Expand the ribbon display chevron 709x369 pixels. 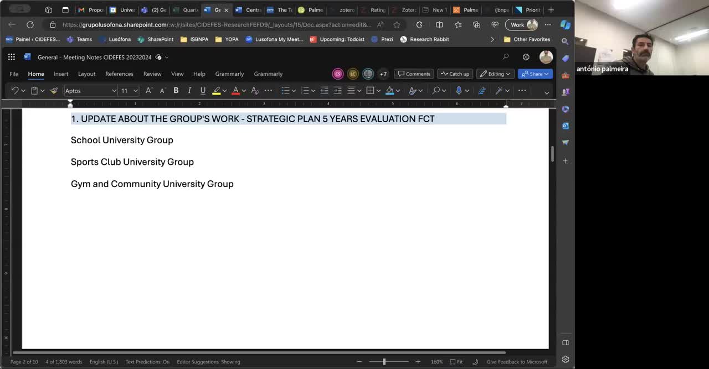click(x=546, y=92)
